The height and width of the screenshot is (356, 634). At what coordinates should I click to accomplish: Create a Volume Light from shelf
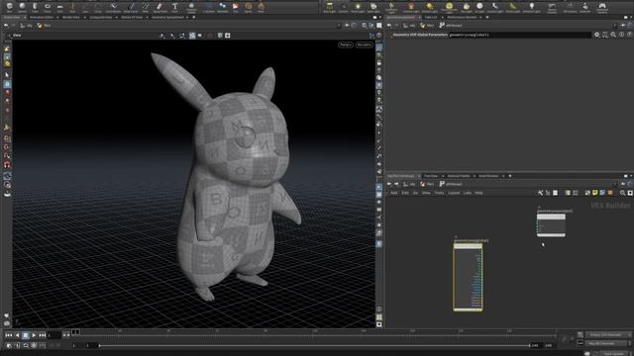[x=411, y=7]
